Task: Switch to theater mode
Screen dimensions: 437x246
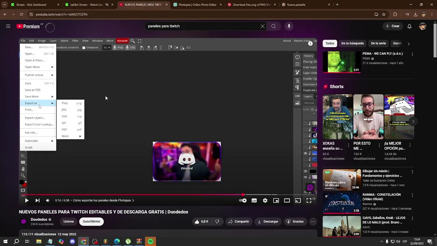Action: tap(287, 201)
